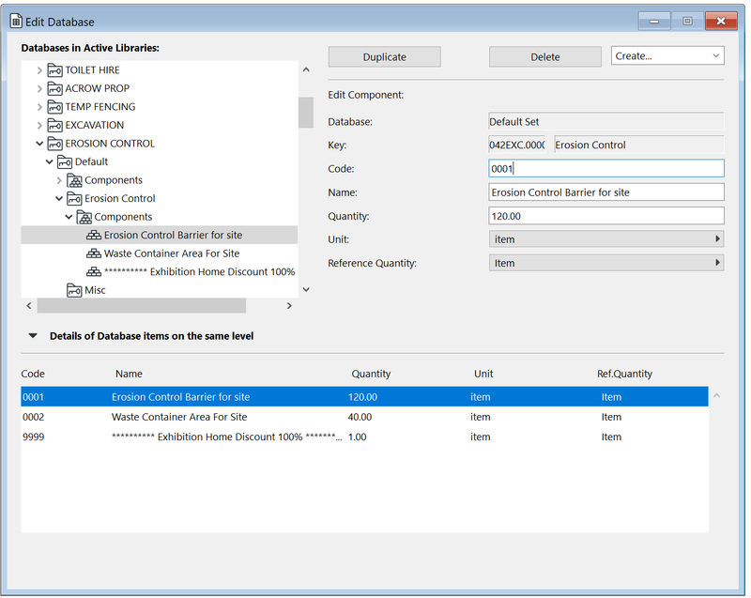Collapse Details of Database items section
The width and height of the screenshot is (751, 598).
[33, 335]
